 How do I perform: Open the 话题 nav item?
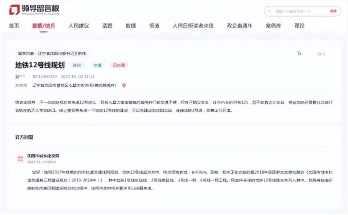coord(107,26)
